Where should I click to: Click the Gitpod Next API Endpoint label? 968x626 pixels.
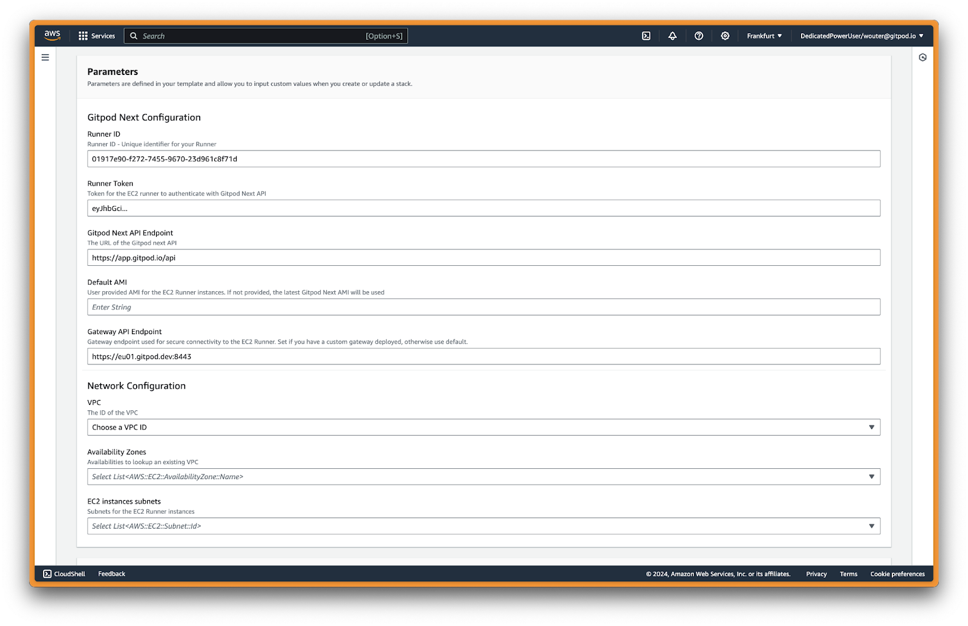pyautogui.click(x=130, y=233)
